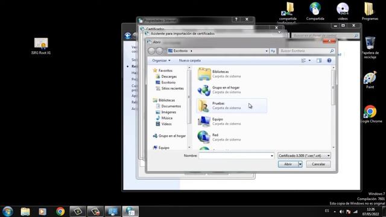Click the taskbar clock and date
Screen dimensions: 386x217
click(370, 212)
